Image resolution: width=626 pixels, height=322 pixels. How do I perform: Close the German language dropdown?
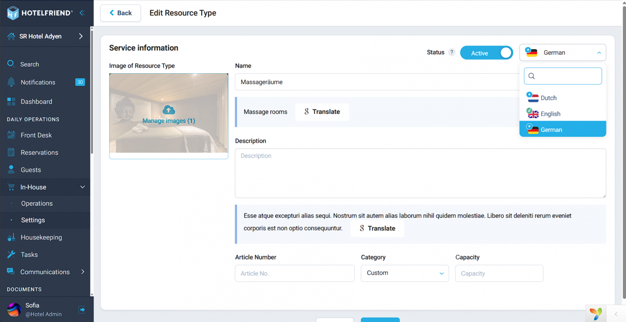(x=563, y=53)
